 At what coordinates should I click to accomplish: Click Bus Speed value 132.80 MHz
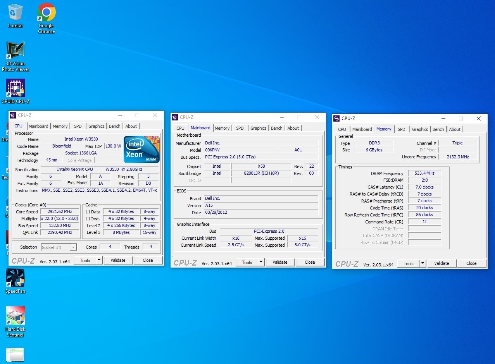(x=60, y=226)
